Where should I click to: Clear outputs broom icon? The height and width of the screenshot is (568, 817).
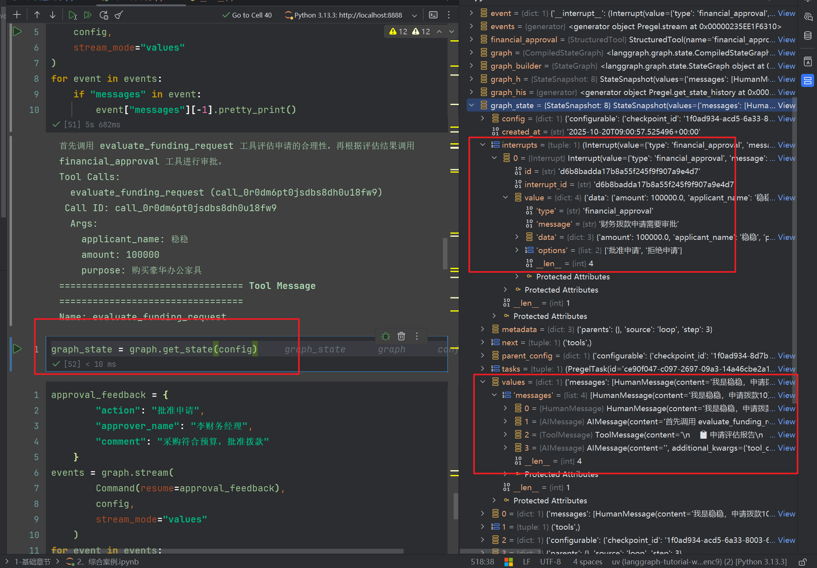click(119, 15)
